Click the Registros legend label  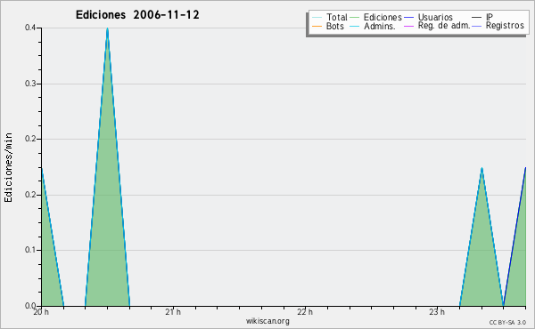click(x=505, y=26)
